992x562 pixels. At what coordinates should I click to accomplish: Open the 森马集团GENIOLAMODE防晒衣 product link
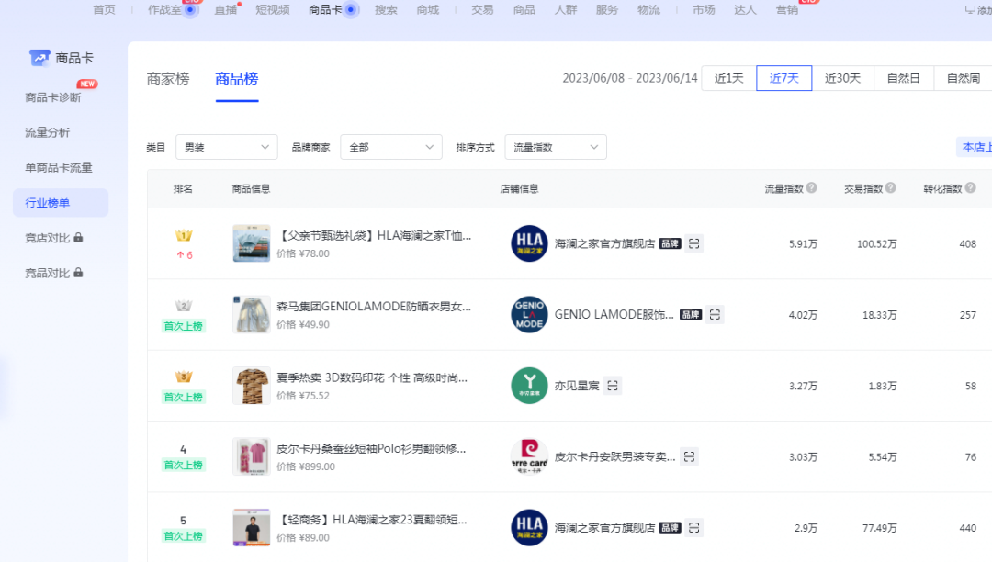pos(374,307)
